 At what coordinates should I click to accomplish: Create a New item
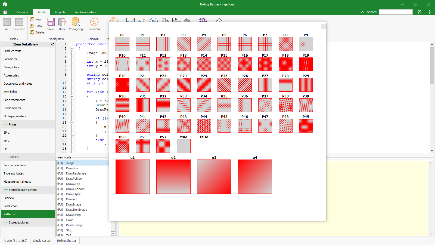[x=36, y=19]
